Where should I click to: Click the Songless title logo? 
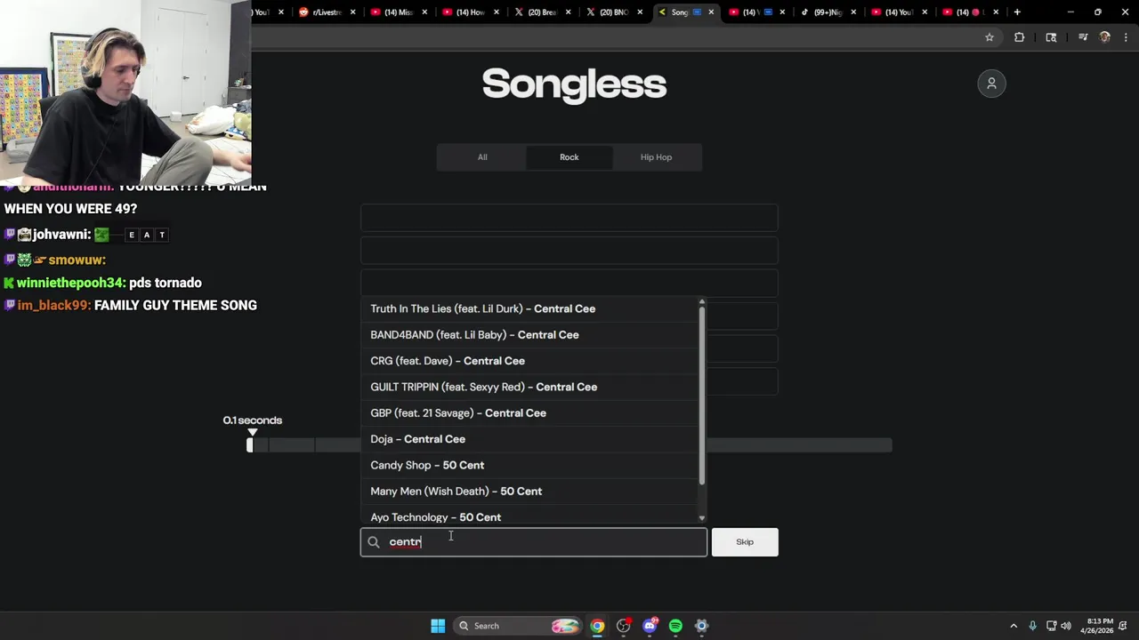click(574, 84)
